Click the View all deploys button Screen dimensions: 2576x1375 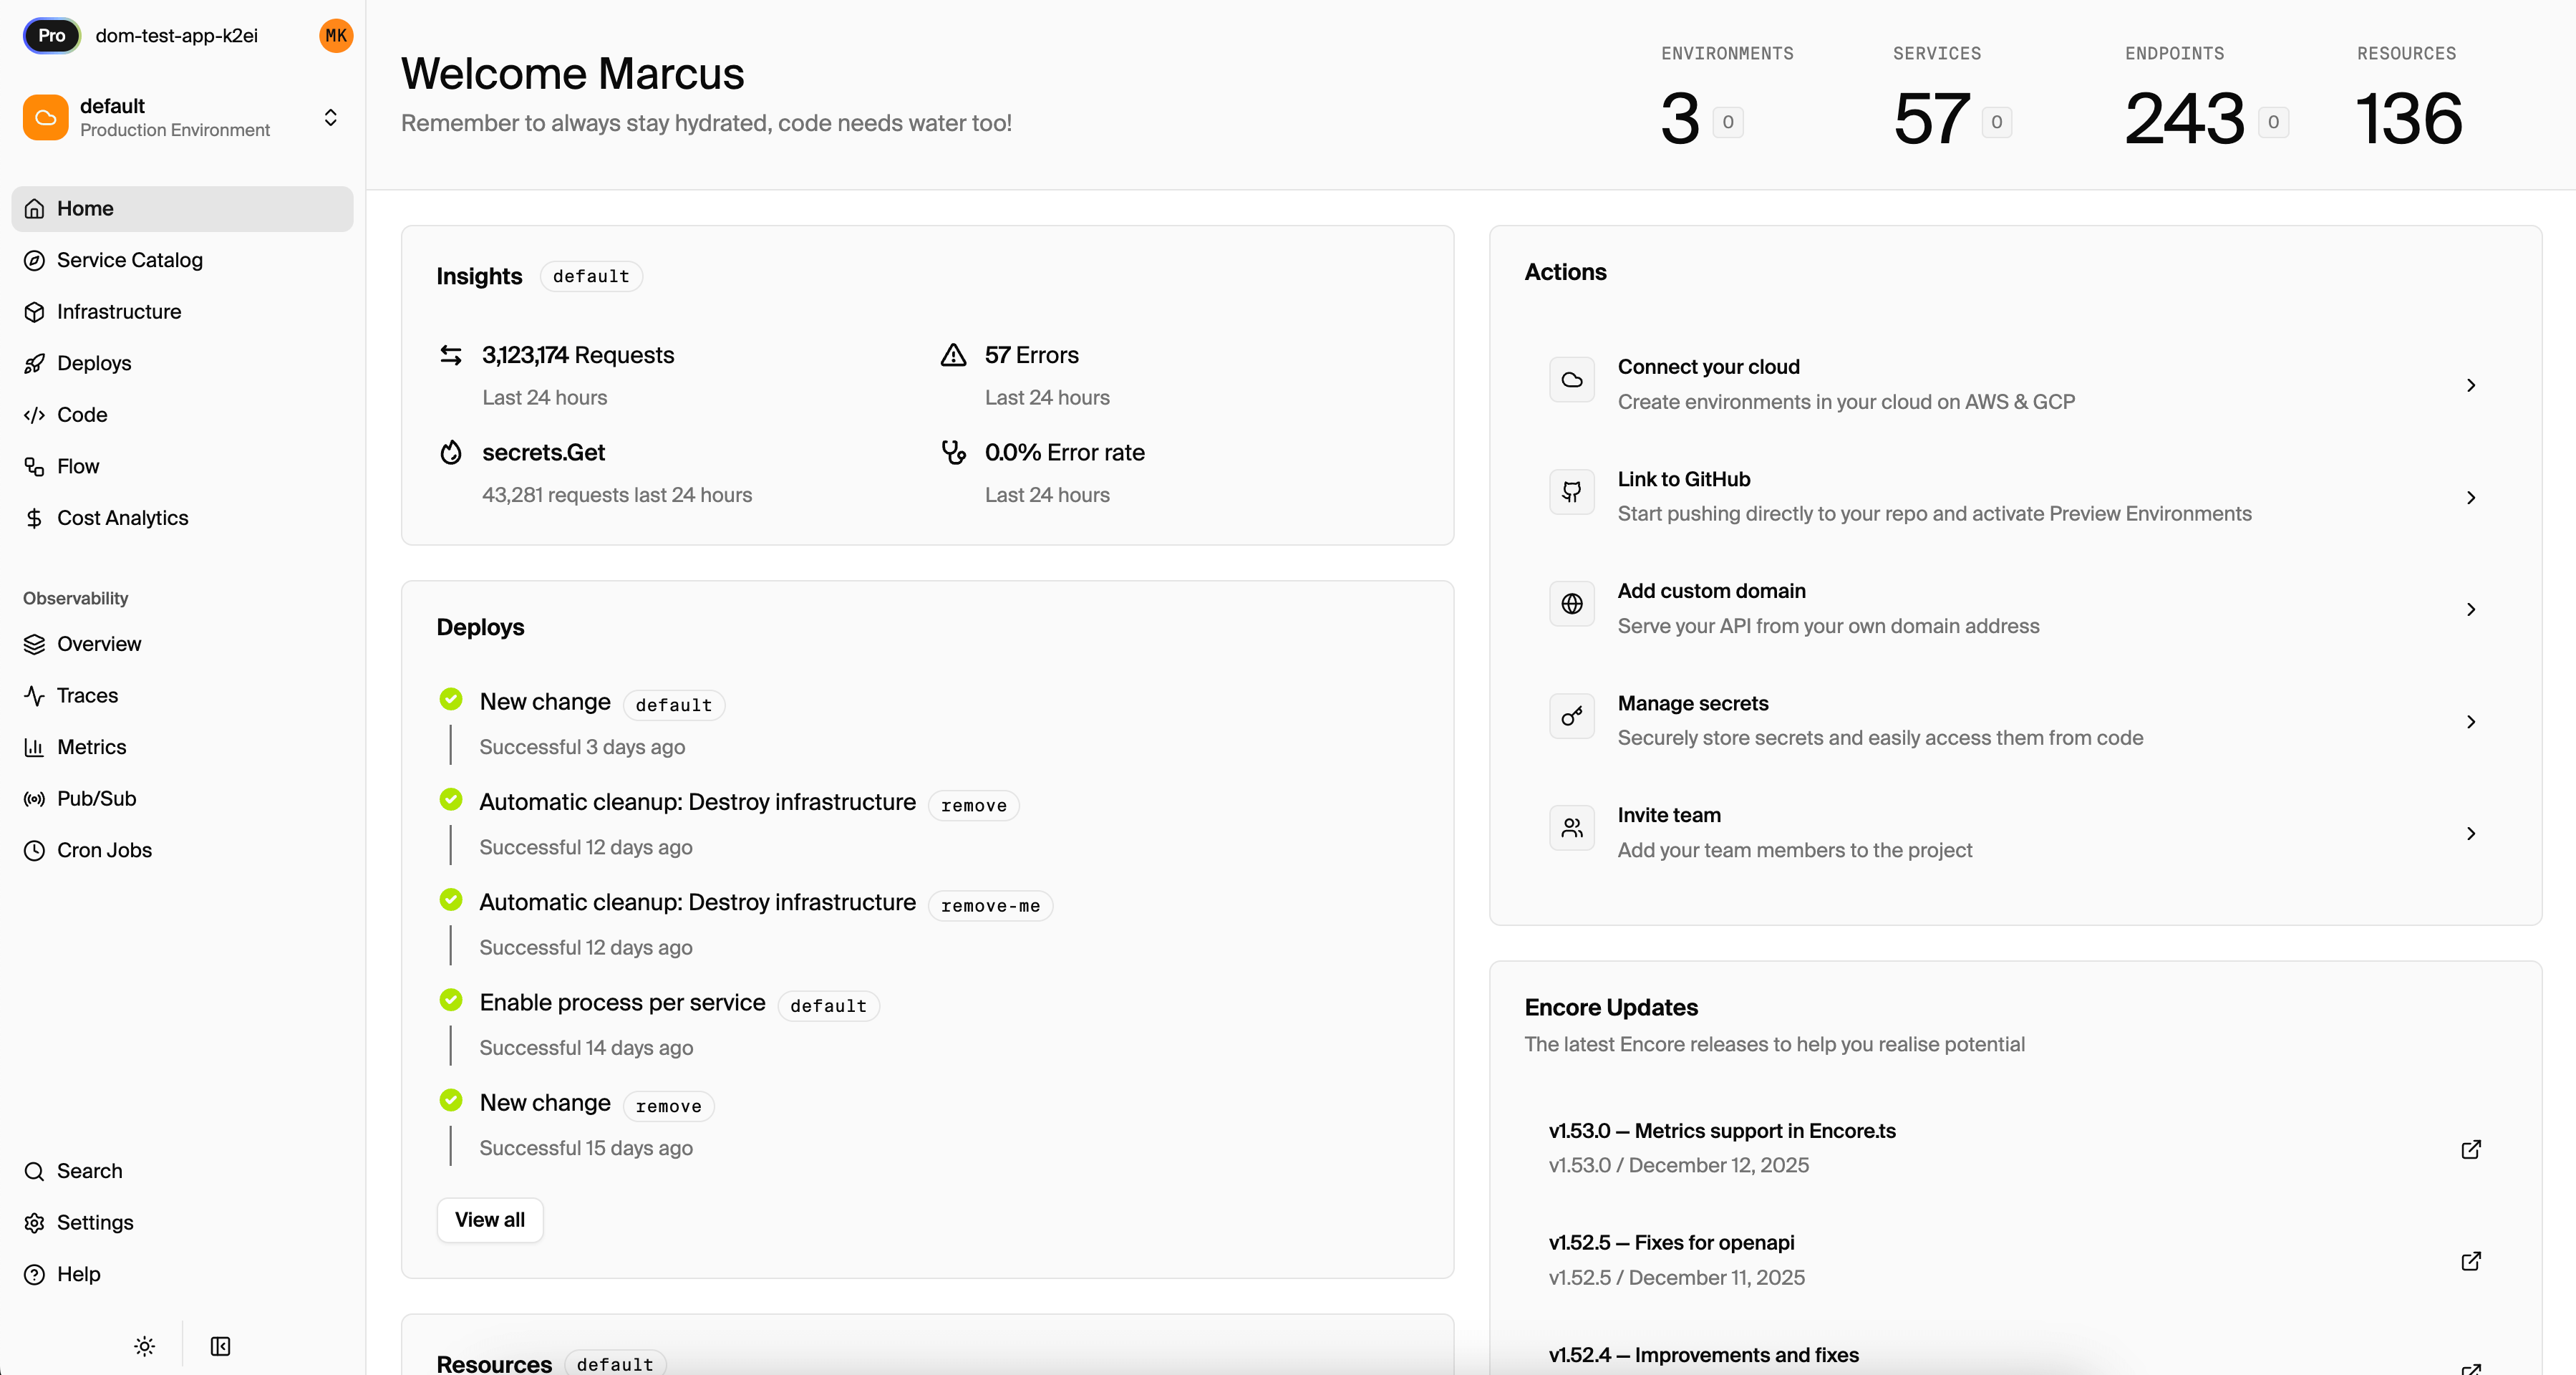(489, 1219)
